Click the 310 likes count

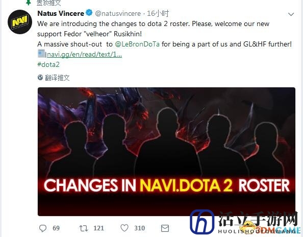[140, 228]
